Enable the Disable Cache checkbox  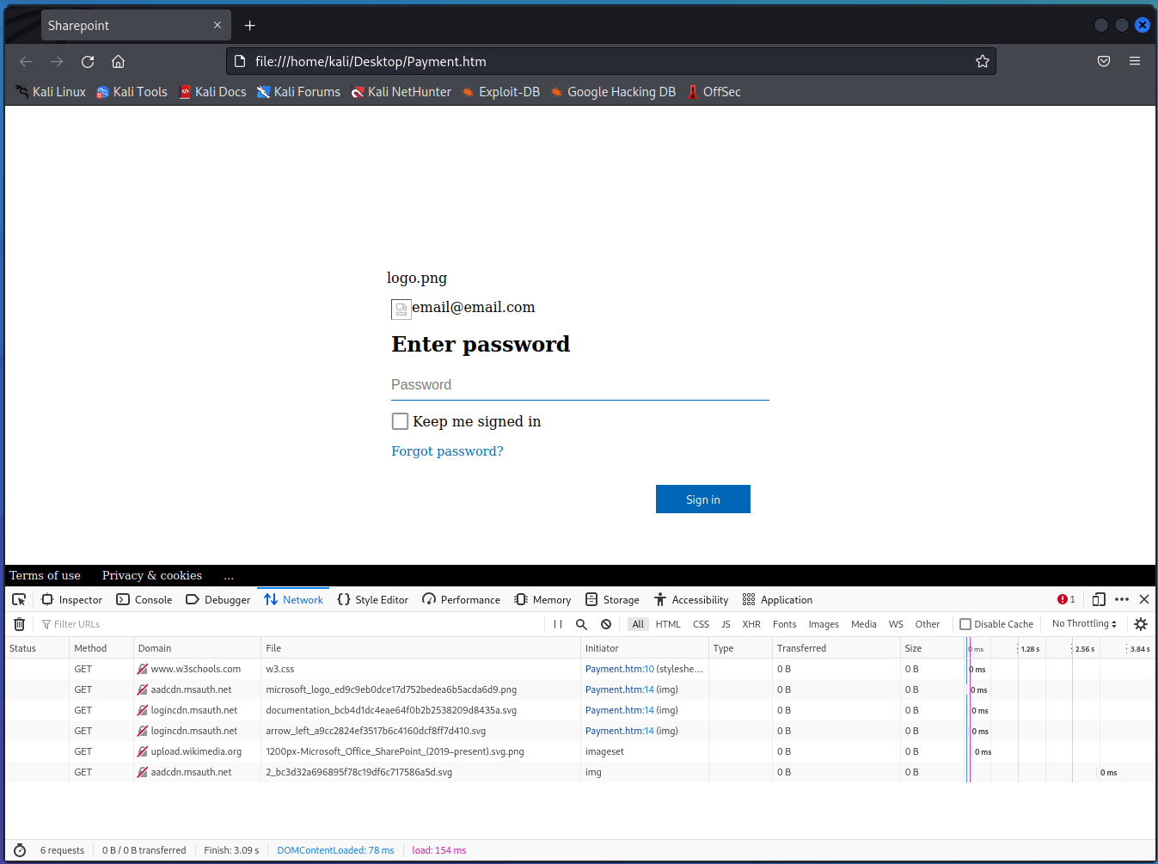tap(965, 624)
